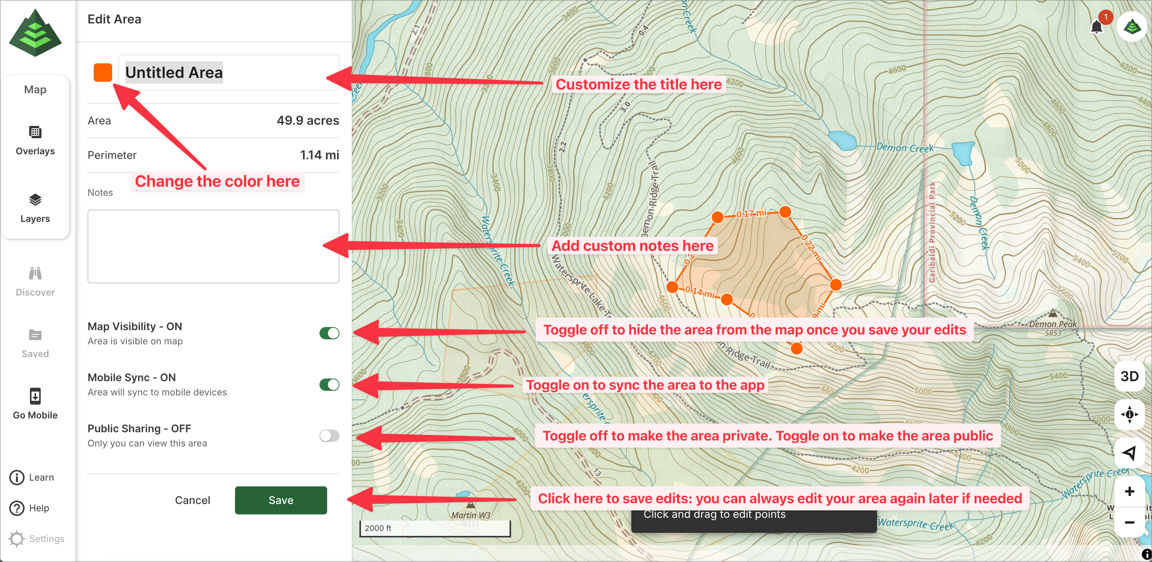Image resolution: width=1152 pixels, height=562 pixels.
Task: Disable the Mobile Sync toggle
Action: (329, 385)
